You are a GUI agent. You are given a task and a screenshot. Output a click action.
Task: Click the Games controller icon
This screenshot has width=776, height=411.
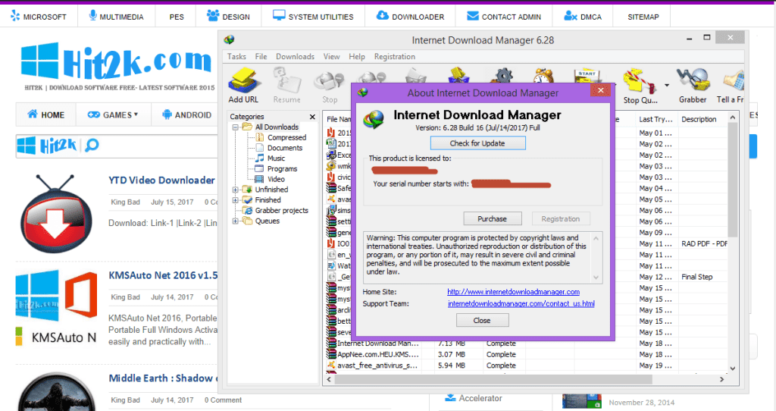tap(93, 115)
